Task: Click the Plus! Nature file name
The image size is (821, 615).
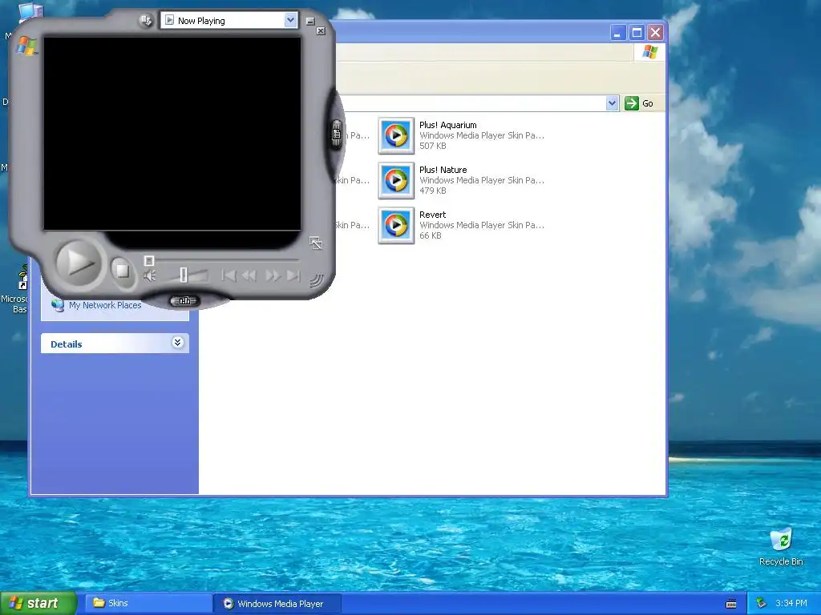Action: 443,170
